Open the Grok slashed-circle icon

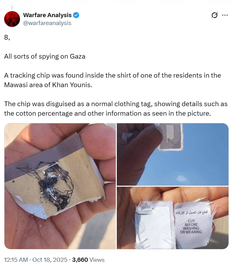[215, 15]
